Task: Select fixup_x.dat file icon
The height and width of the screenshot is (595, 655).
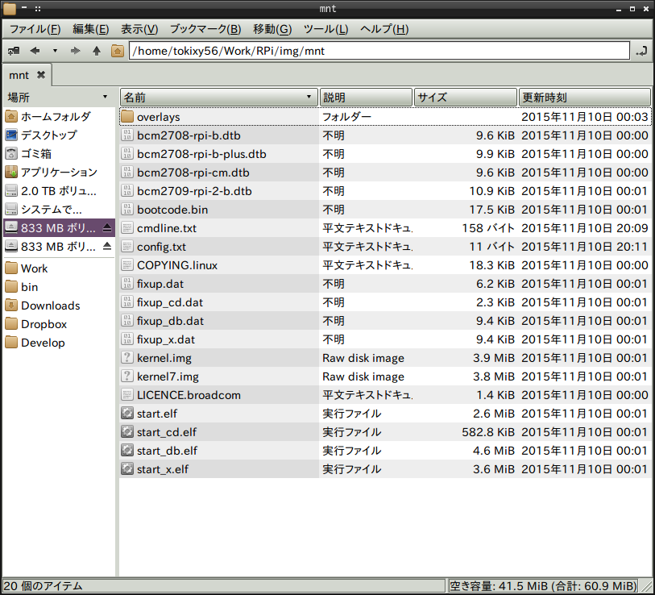Action: tap(127, 339)
